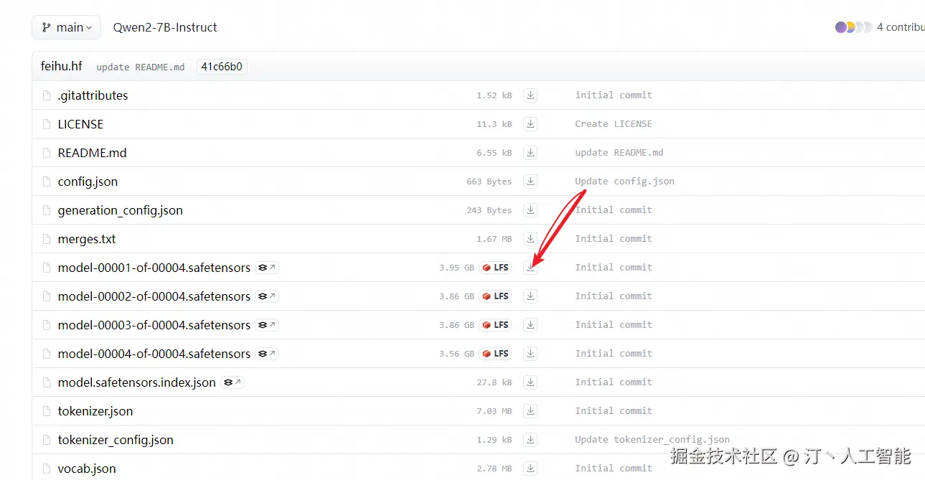This screenshot has width=925, height=480.
Task: Click the 11.3 kB file size
Action: tap(494, 124)
